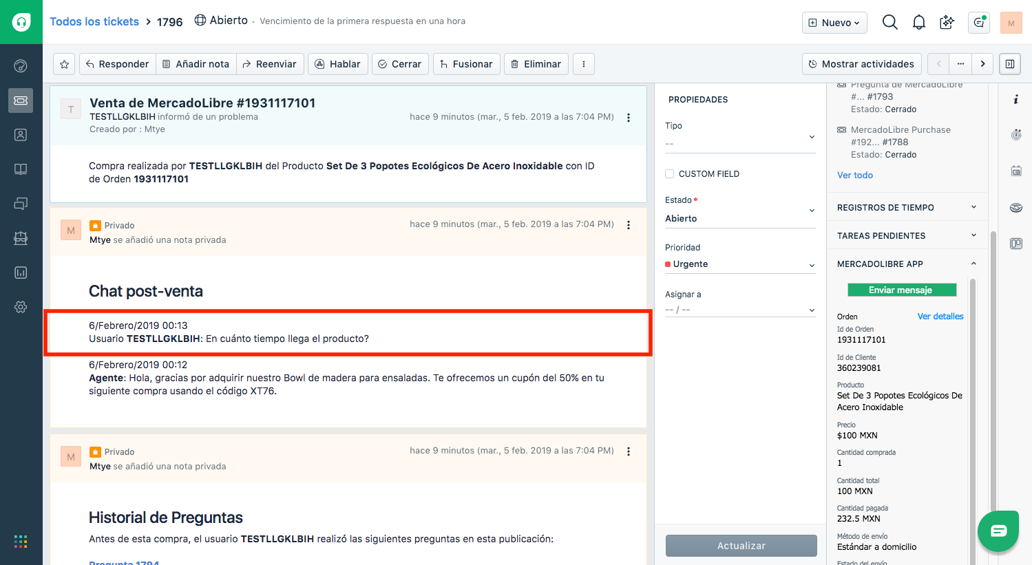Image resolution: width=1032 pixels, height=565 pixels.
Task: Click the Id de Cliente value 360239081
Action: click(x=859, y=368)
